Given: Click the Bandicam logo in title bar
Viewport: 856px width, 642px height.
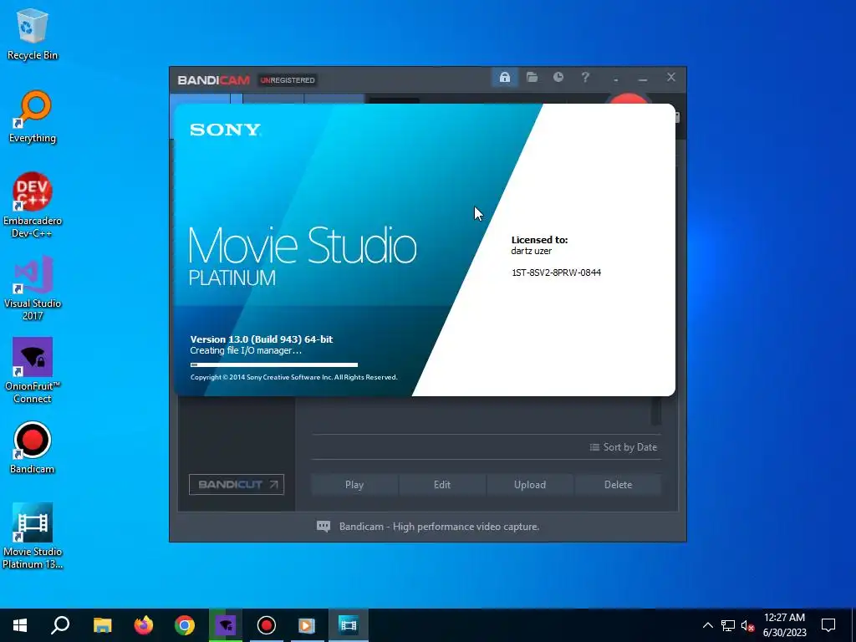Looking at the screenshot, I should click(x=213, y=80).
